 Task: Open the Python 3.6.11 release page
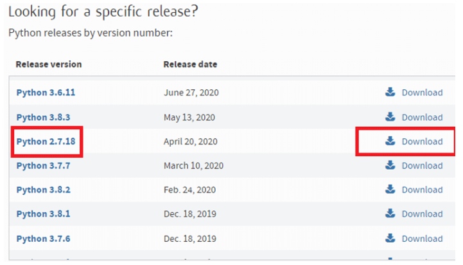tap(46, 93)
